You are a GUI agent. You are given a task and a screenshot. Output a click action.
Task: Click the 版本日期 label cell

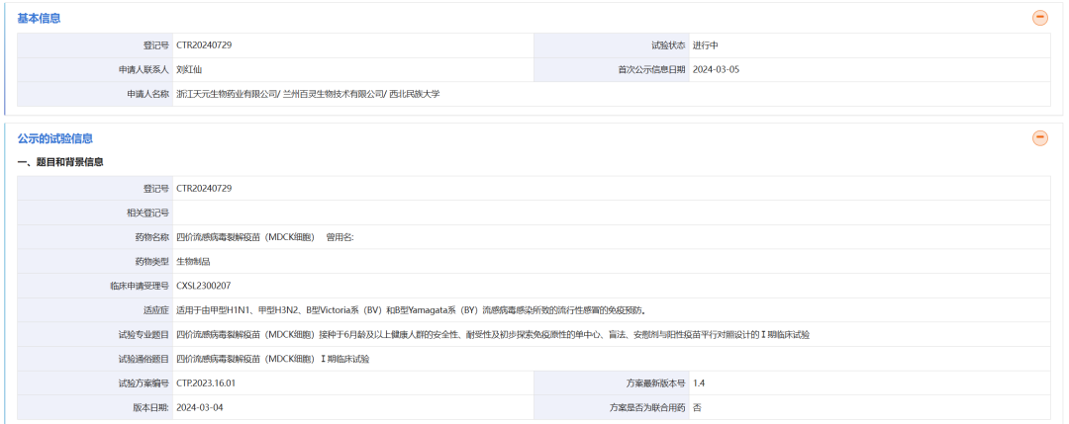pyautogui.click(x=95, y=407)
